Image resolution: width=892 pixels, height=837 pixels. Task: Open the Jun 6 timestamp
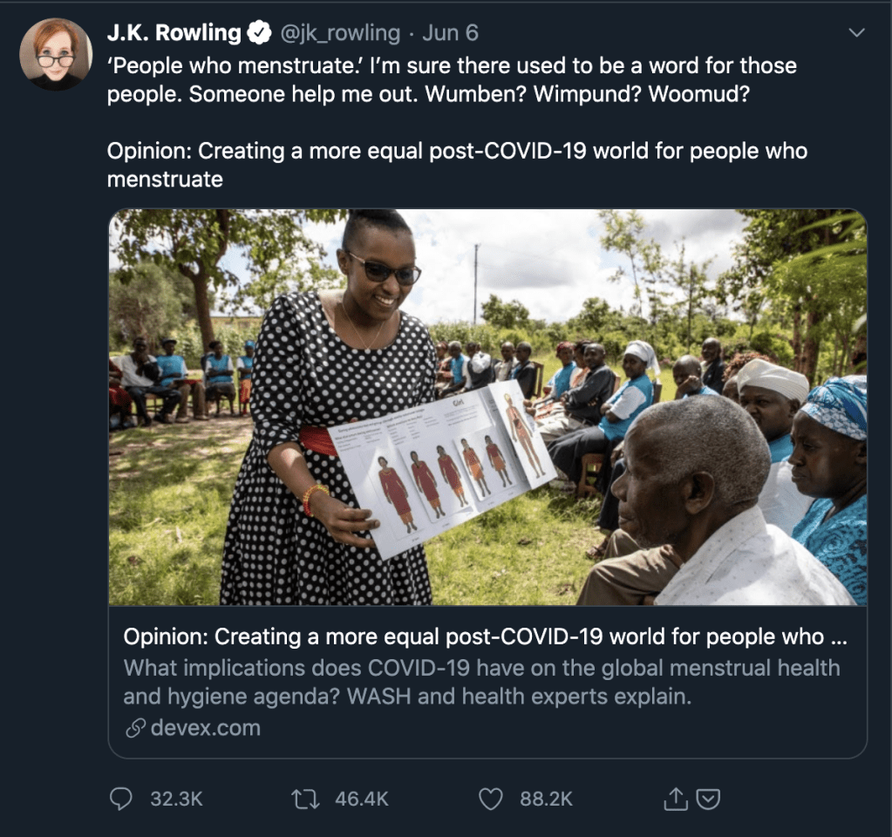pos(450,33)
